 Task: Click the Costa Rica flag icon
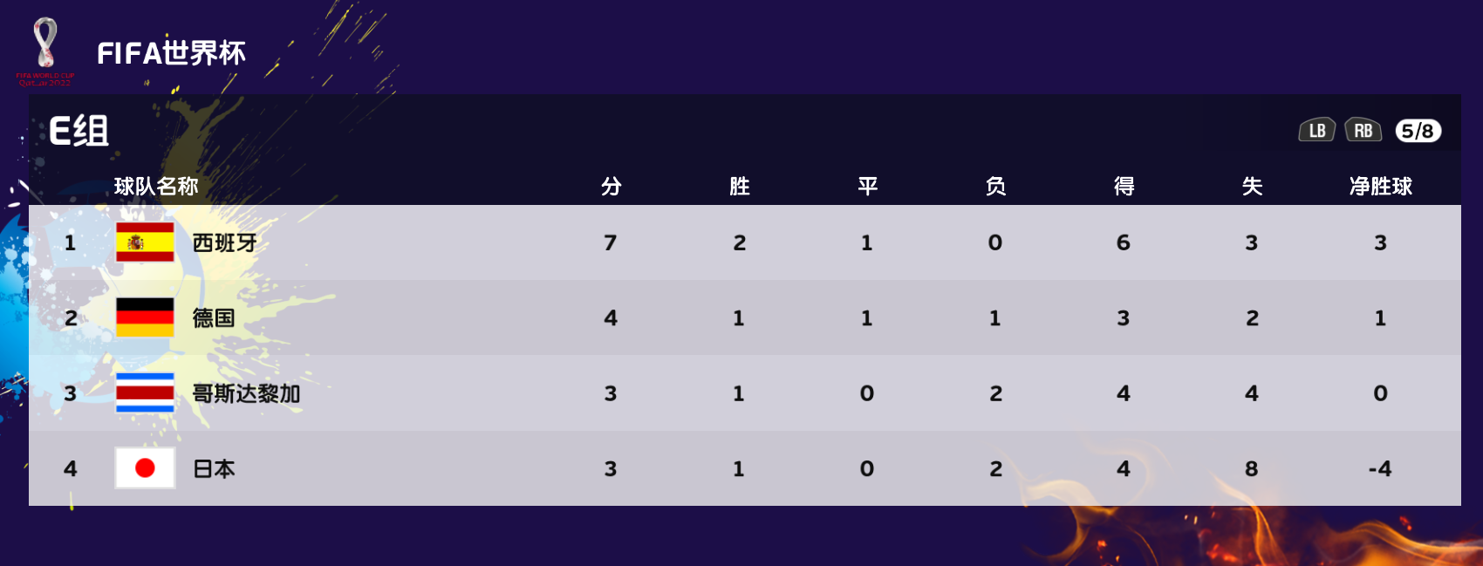[145, 392]
